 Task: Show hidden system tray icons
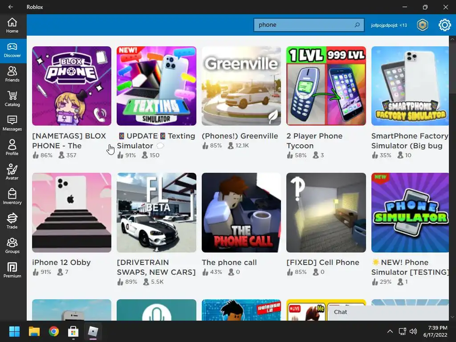coord(390,331)
